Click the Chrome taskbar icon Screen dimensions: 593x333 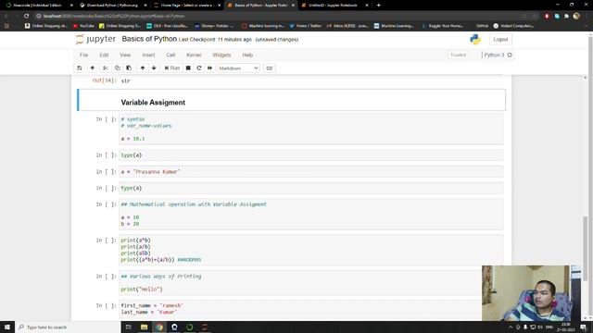tap(159, 327)
